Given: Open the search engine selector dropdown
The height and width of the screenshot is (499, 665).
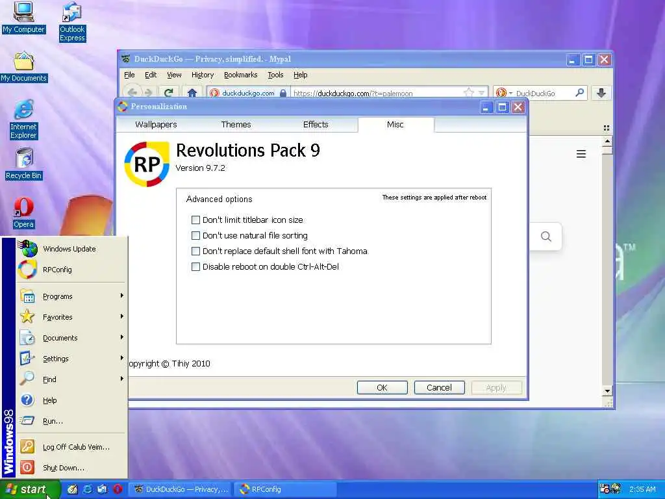Looking at the screenshot, I should 503,92.
